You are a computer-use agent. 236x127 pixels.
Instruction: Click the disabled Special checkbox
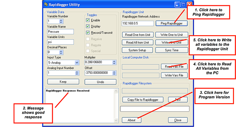click(88, 51)
